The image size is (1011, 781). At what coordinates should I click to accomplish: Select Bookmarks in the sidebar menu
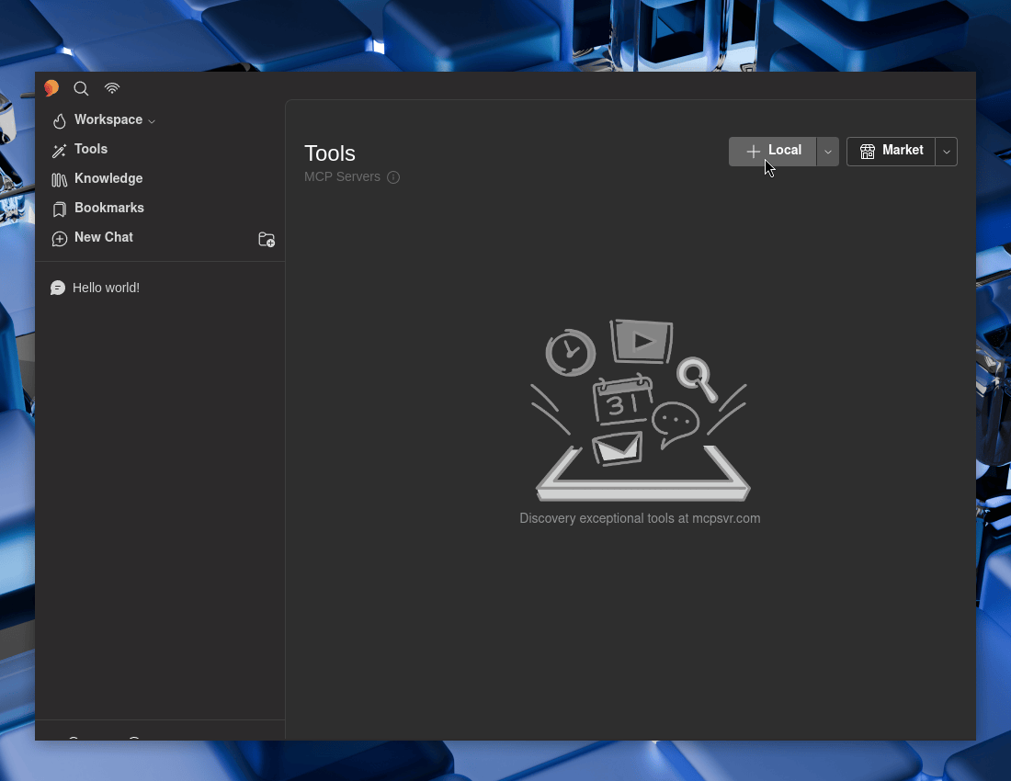click(x=109, y=208)
